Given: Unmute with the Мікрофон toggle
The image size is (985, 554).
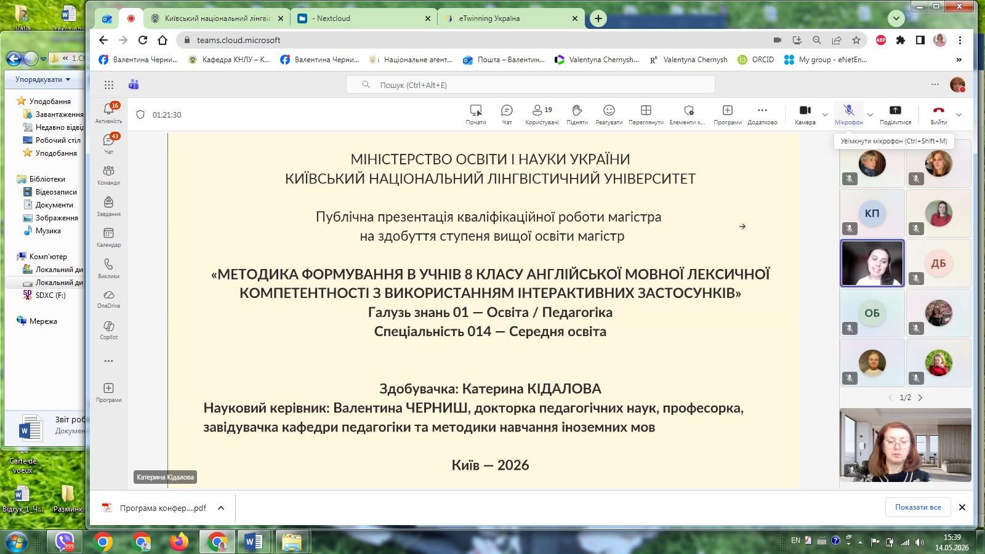Looking at the screenshot, I should (x=848, y=114).
